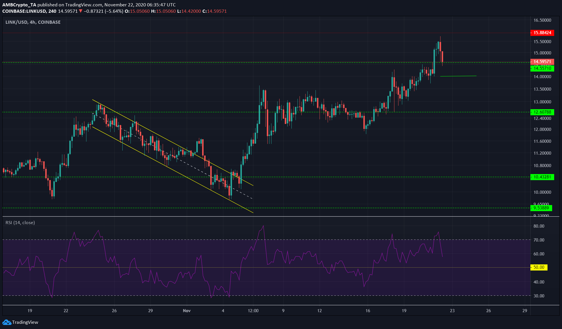The width and height of the screenshot is (562, 329).
Task: Click date 19 at left of time axis
Action: pyautogui.click(x=30, y=311)
